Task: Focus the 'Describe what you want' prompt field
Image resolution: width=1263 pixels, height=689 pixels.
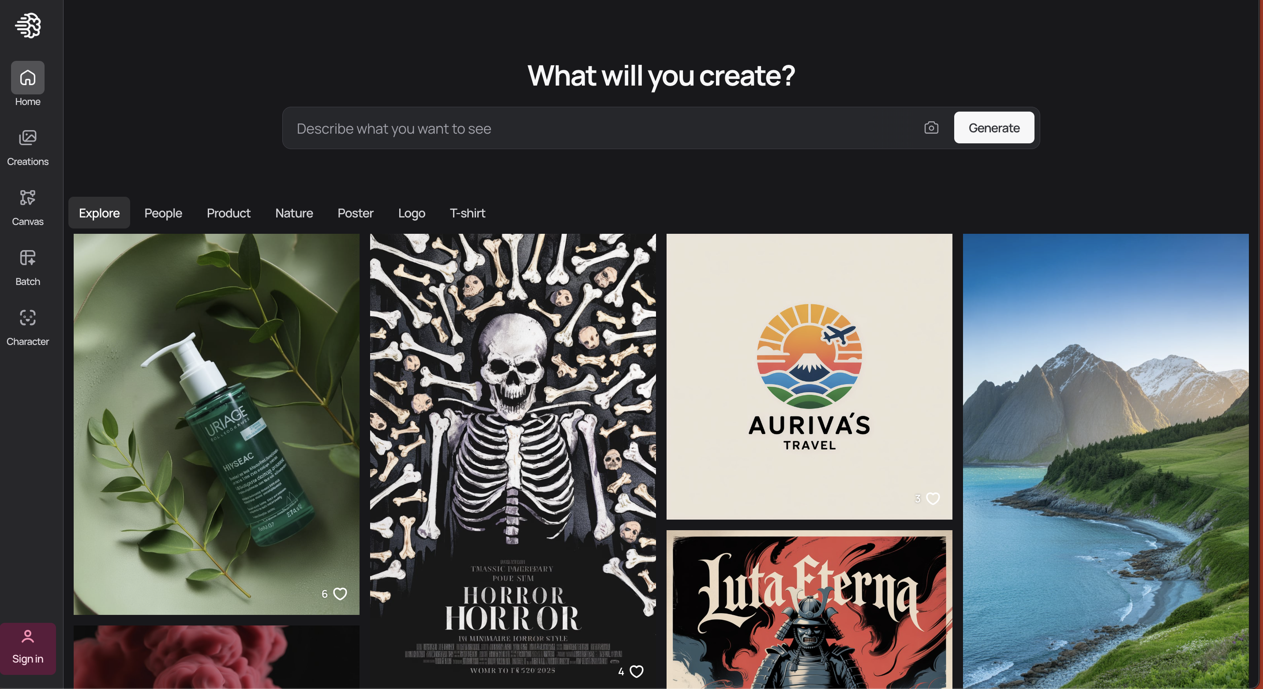Action: [x=603, y=128]
